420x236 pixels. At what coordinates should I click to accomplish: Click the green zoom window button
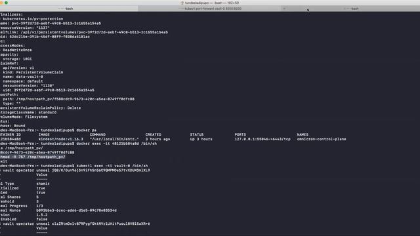[6, 3]
